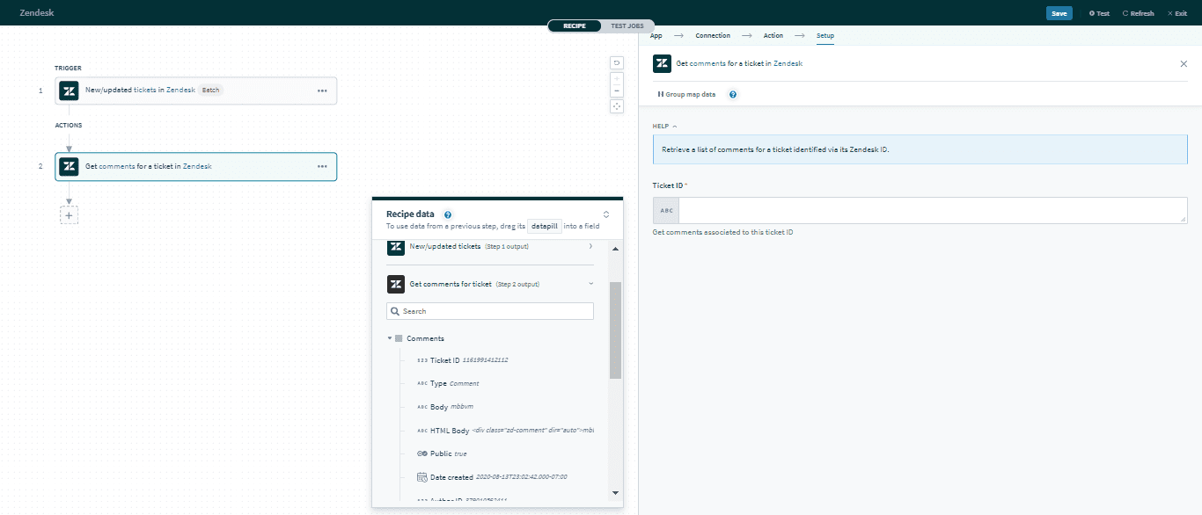
Task: Switch to the RECIPE view
Action: (575, 25)
